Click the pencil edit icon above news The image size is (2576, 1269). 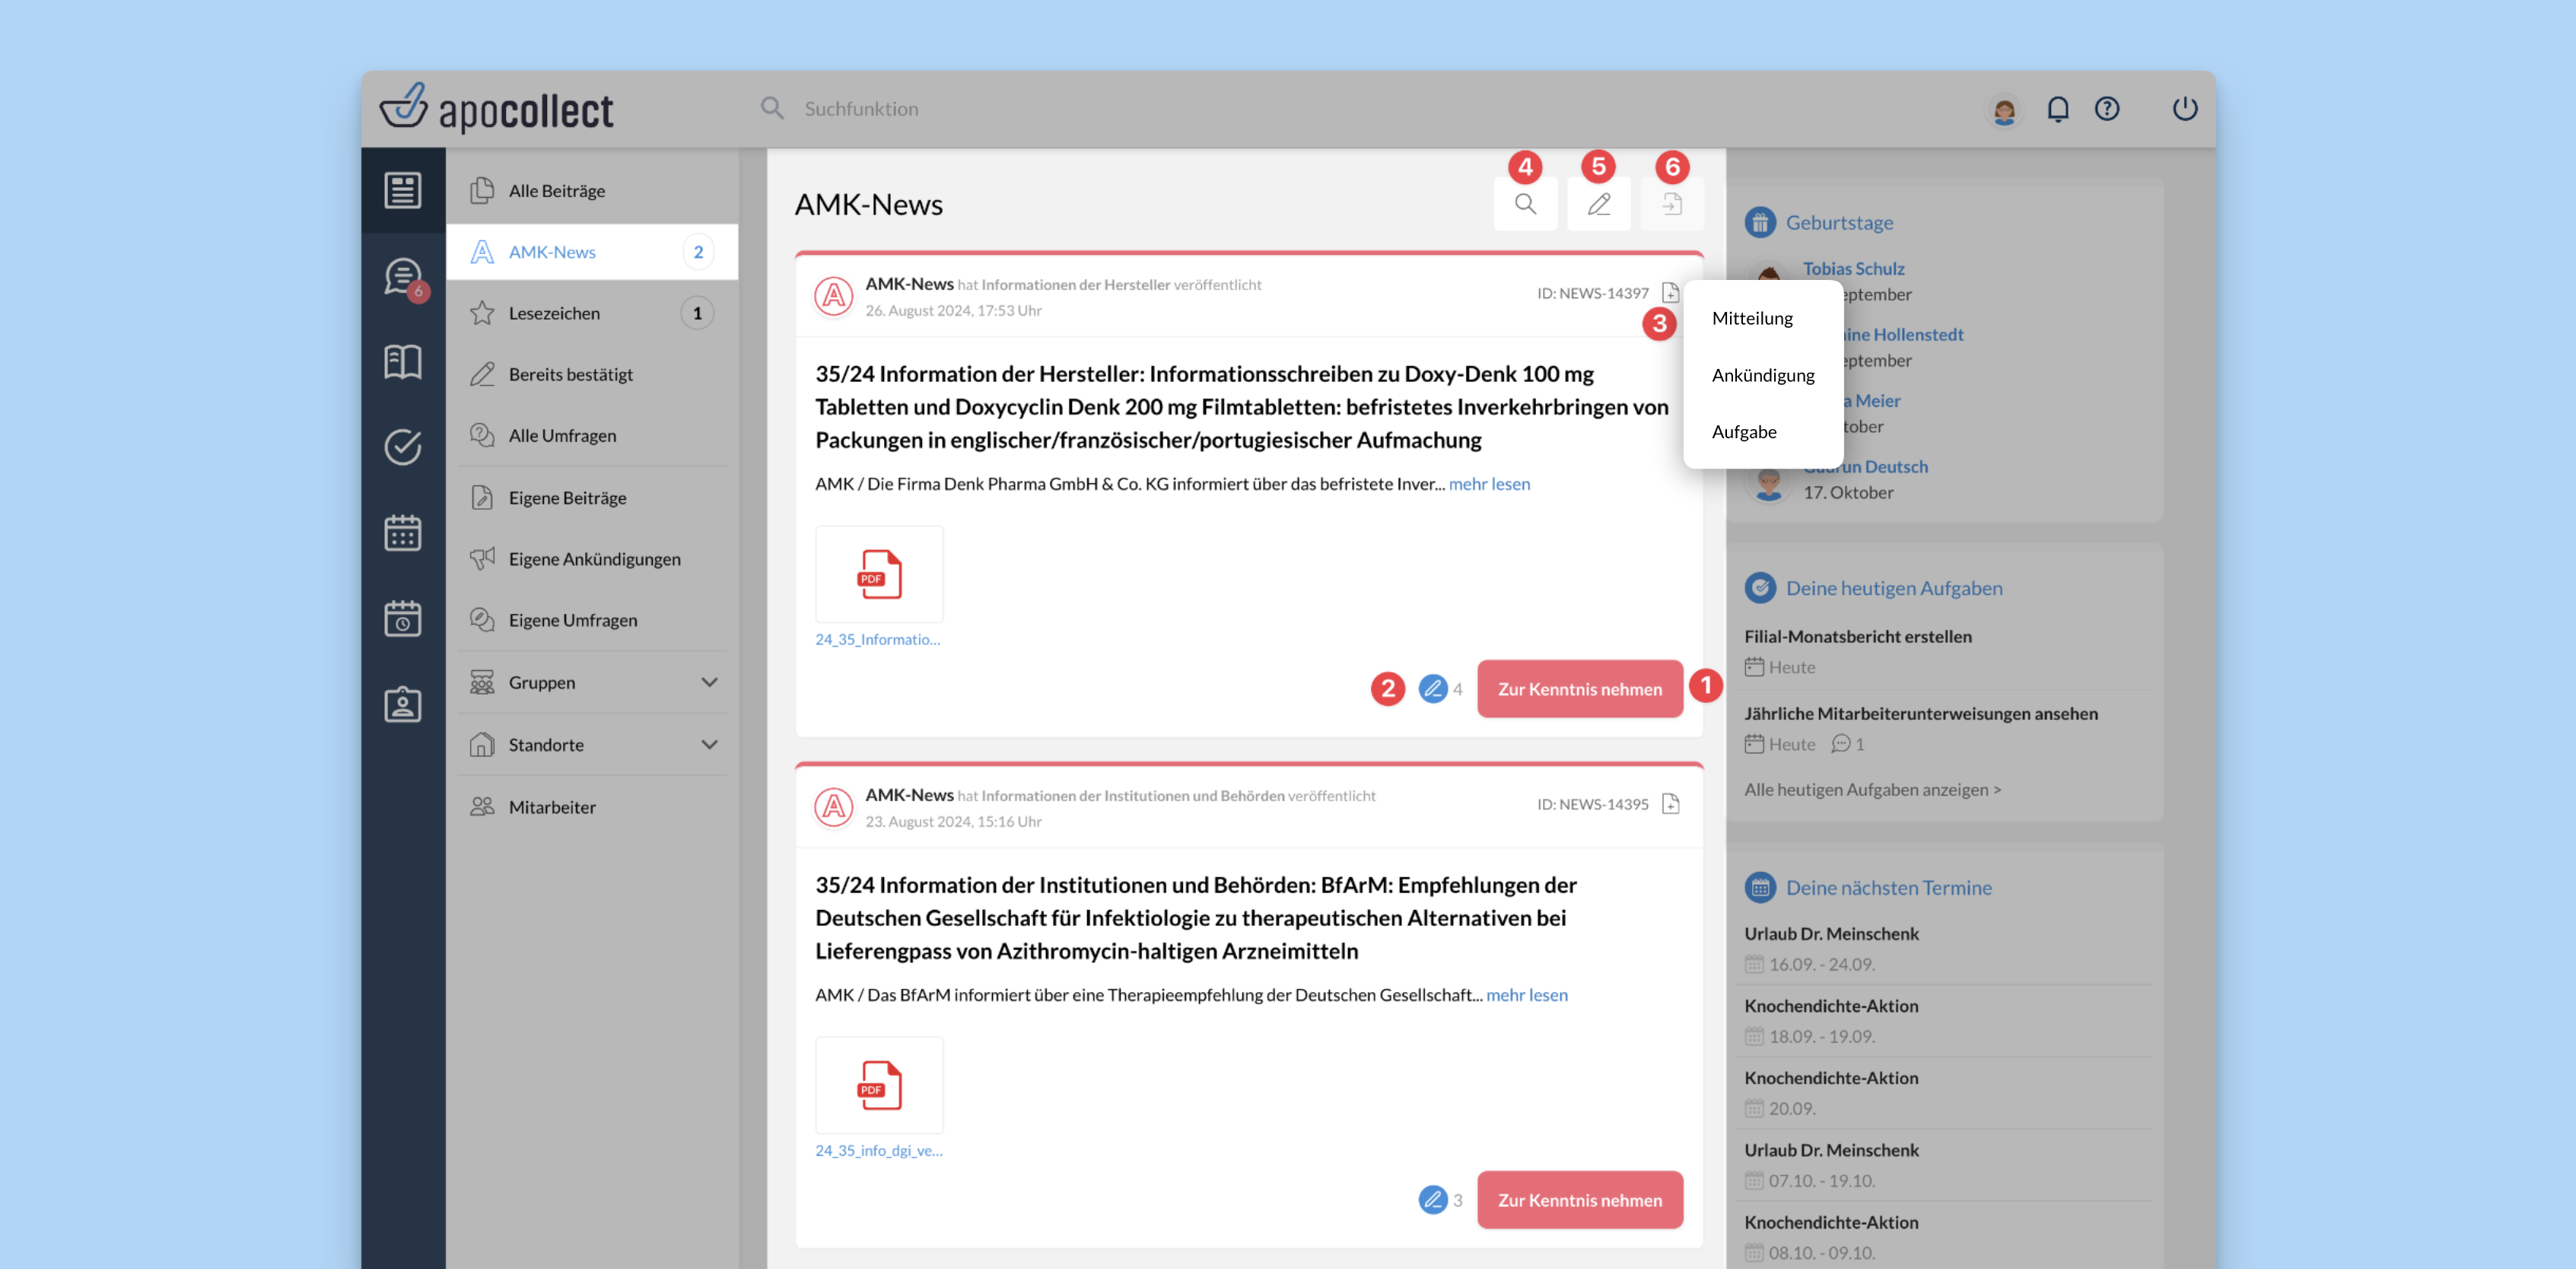(x=1598, y=205)
